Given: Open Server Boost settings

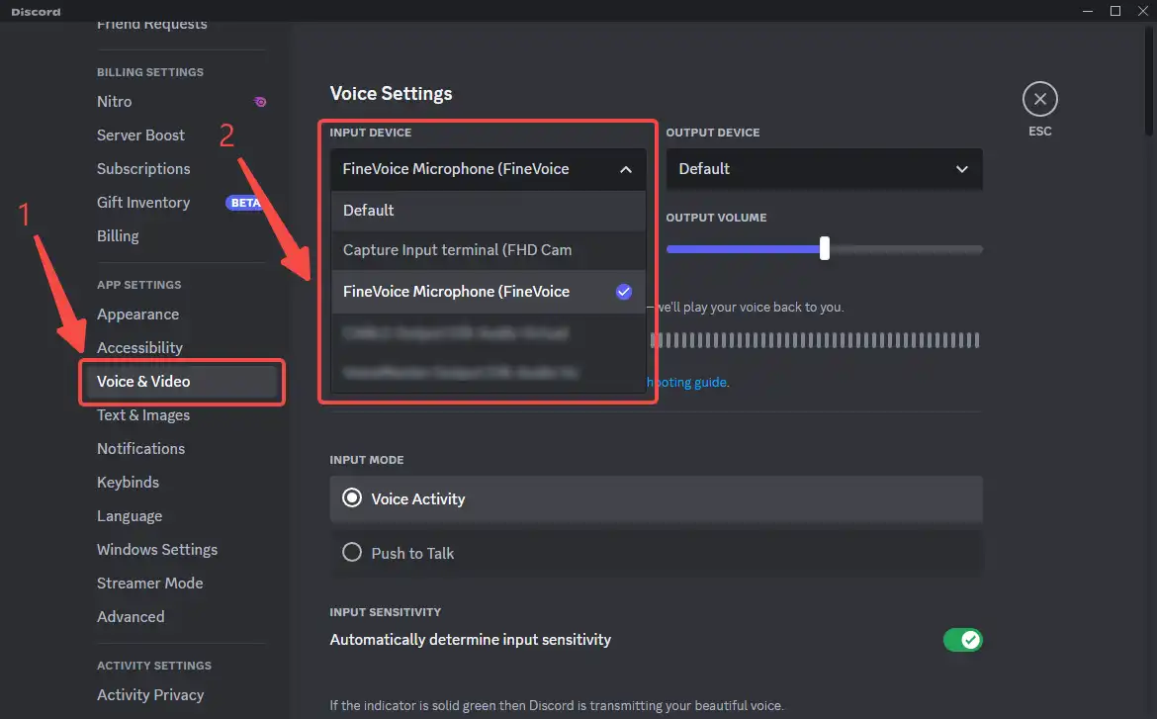Looking at the screenshot, I should [140, 135].
